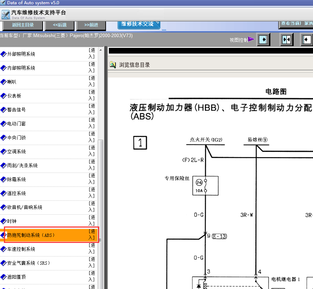Click [进入] next to 遮阳蓬顶
313x289 pixels.
click(x=92, y=276)
